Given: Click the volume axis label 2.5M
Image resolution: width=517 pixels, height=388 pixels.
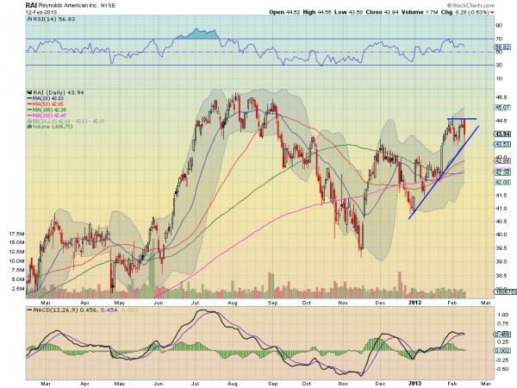Looking at the screenshot, I should (x=18, y=289).
